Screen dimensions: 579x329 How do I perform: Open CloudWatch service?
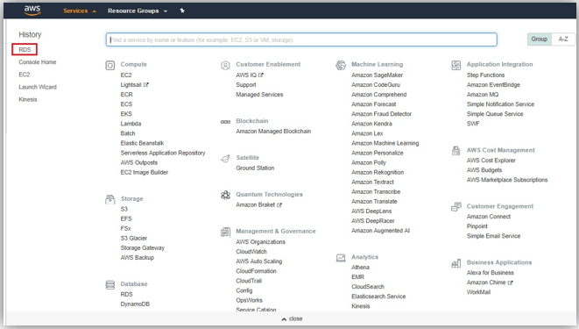pos(251,252)
